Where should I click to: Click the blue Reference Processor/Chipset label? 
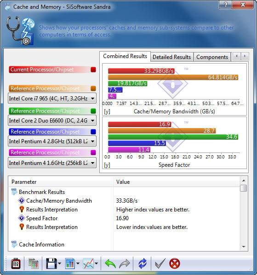coord(45,132)
